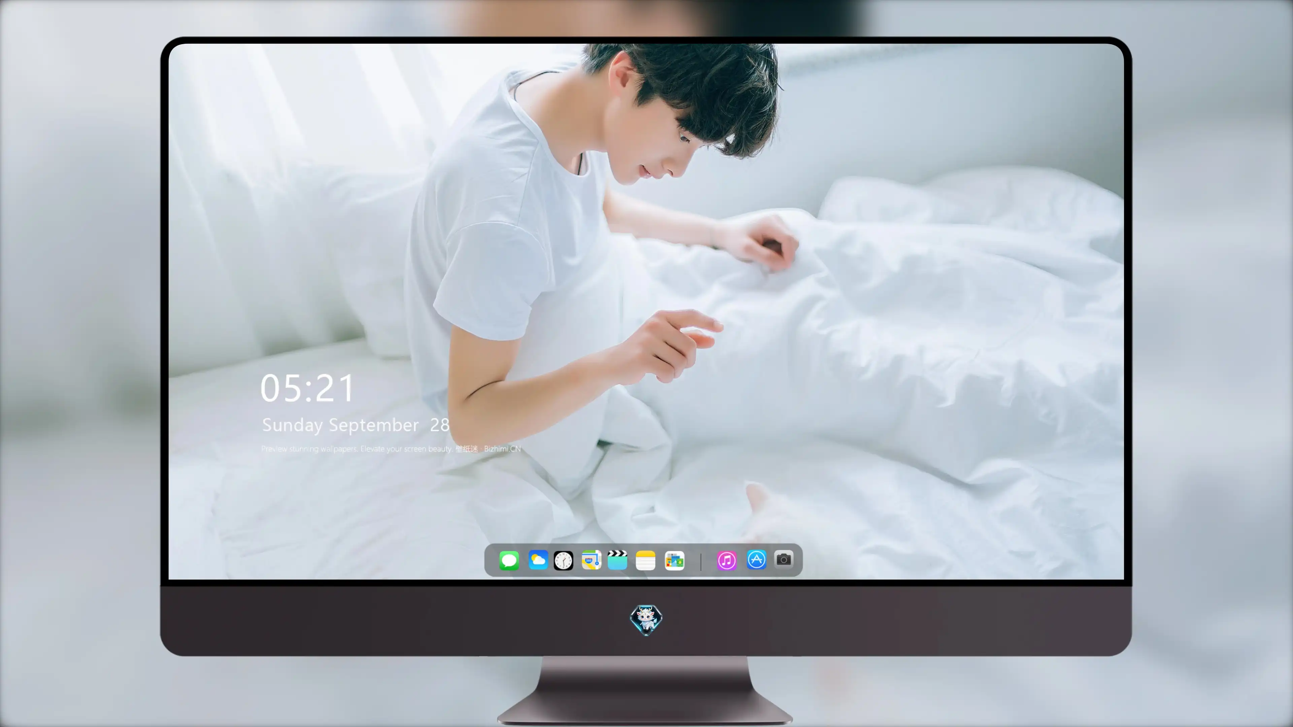This screenshot has height=727, width=1293.
Task: Click the 05:21 clock display
Action: (x=307, y=388)
